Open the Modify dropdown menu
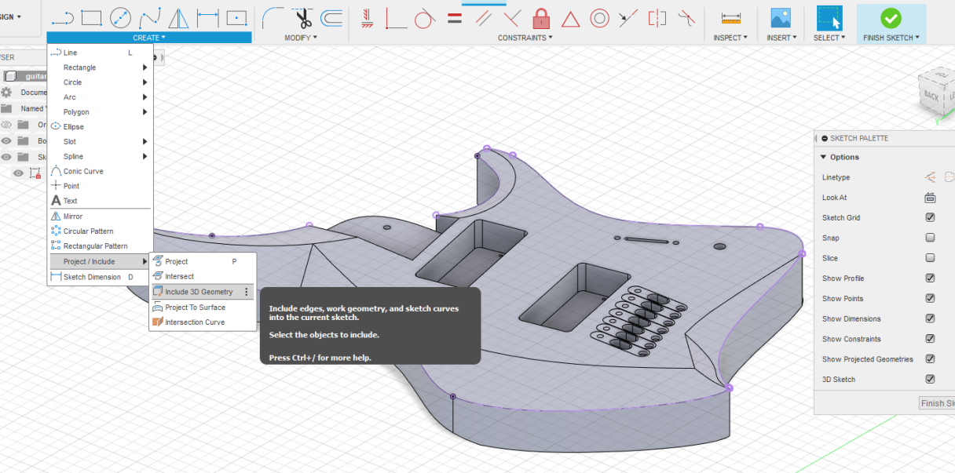Viewport: 955px width, 473px height. (x=301, y=38)
